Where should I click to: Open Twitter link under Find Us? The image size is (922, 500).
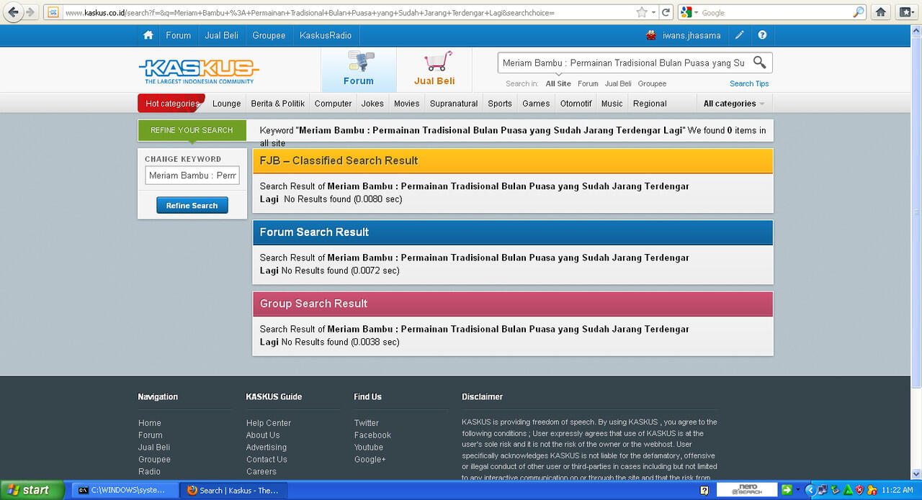pos(367,423)
